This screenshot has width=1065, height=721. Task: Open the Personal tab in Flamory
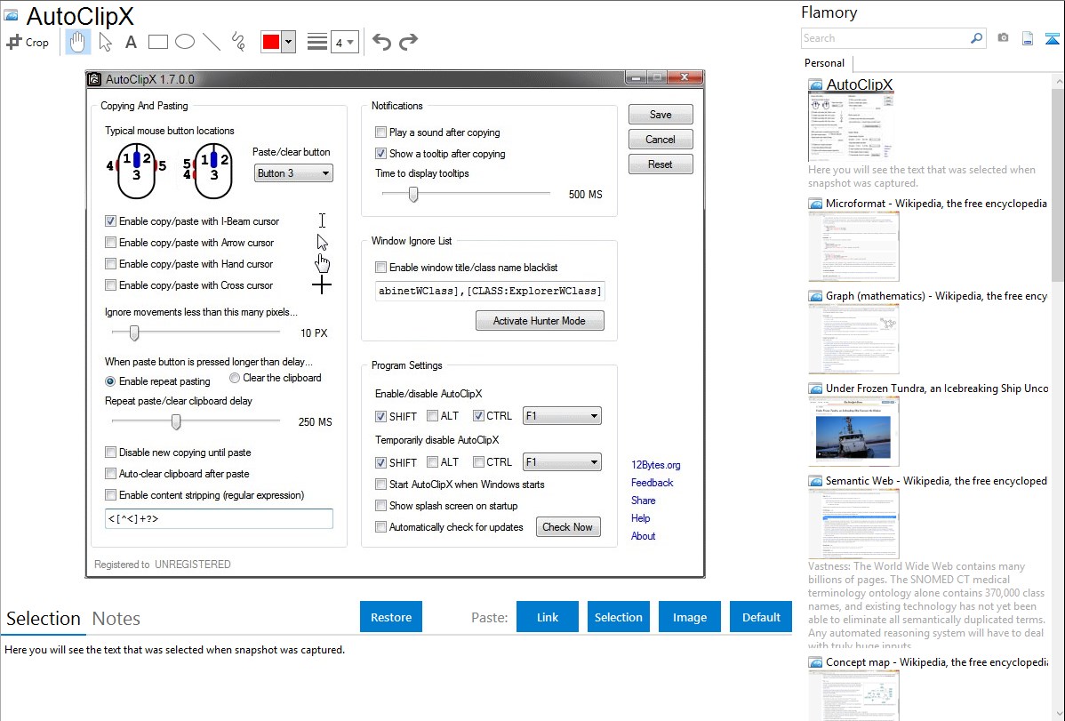pos(825,63)
